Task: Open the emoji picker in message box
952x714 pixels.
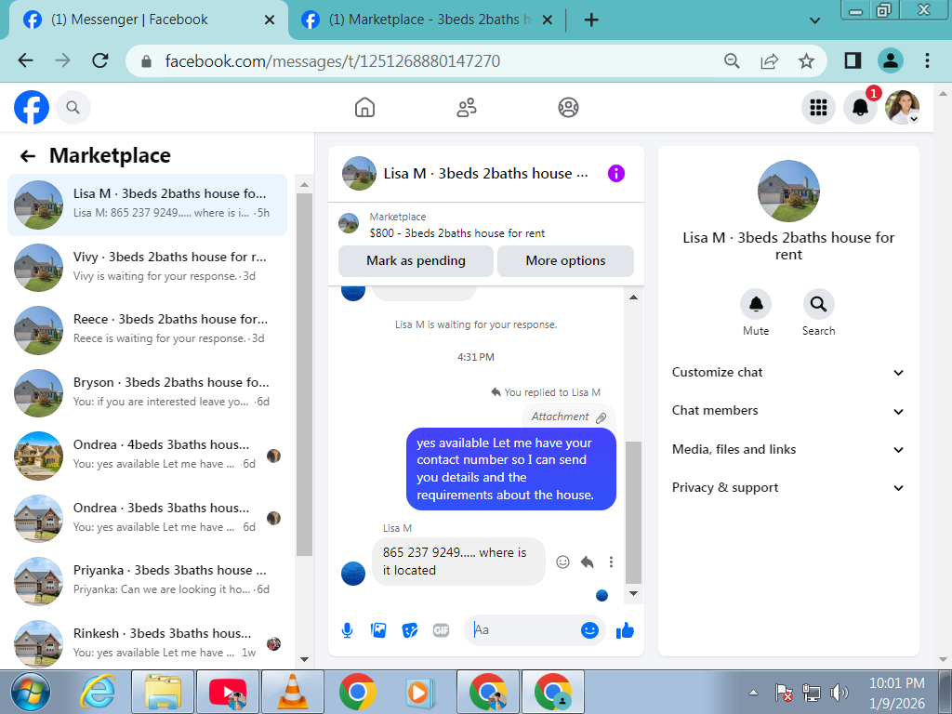Action: point(589,630)
